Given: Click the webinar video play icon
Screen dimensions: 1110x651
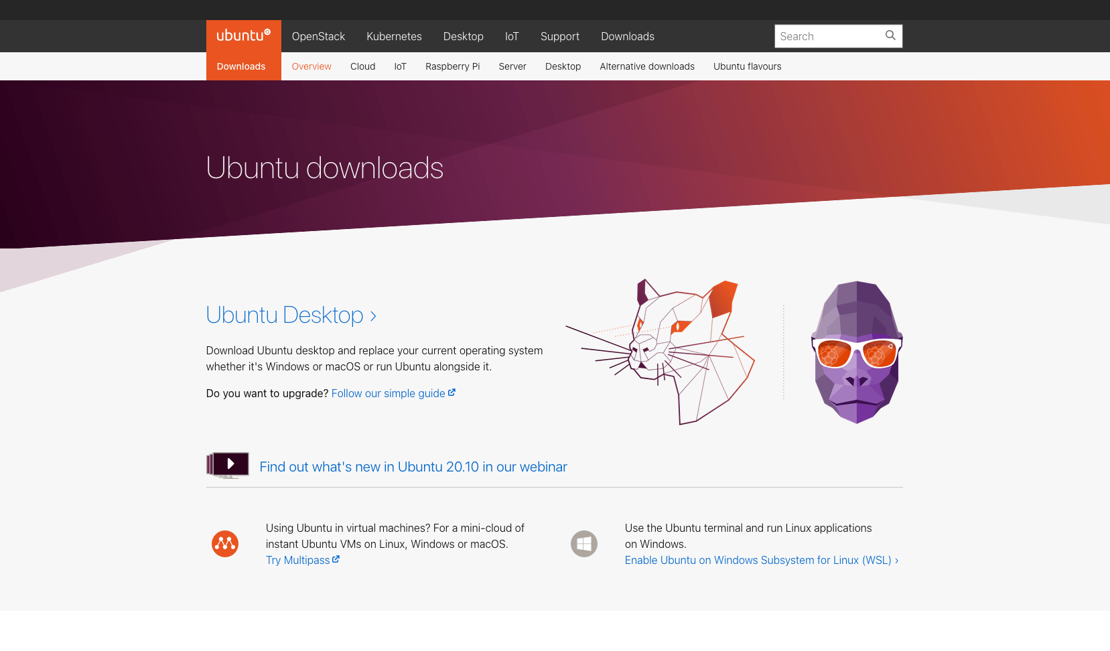Looking at the screenshot, I should pos(228,465).
